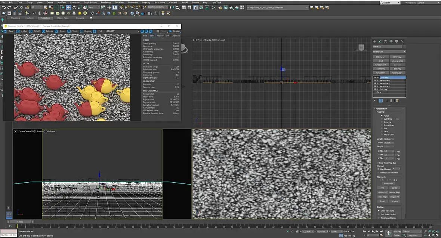Open the Modifier List dropdown
The image size is (441, 238).
tap(389, 52)
